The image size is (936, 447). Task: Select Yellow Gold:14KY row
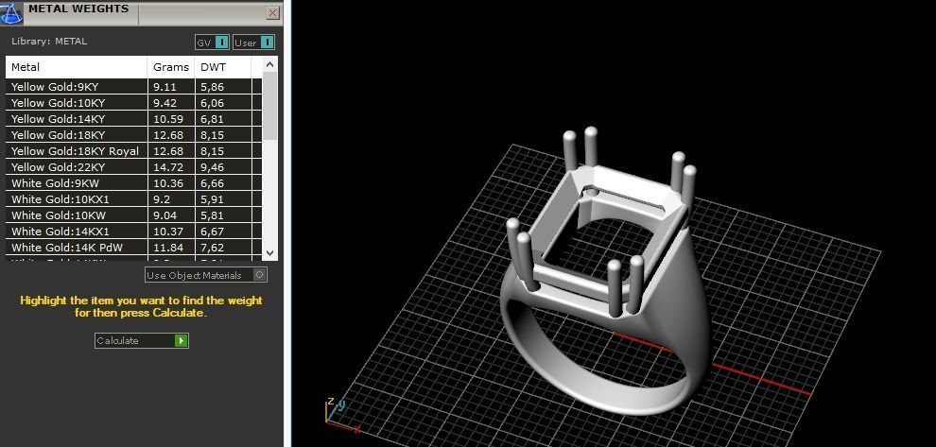(133, 119)
